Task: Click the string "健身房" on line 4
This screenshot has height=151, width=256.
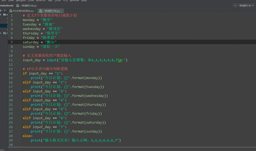Action: (54, 29)
